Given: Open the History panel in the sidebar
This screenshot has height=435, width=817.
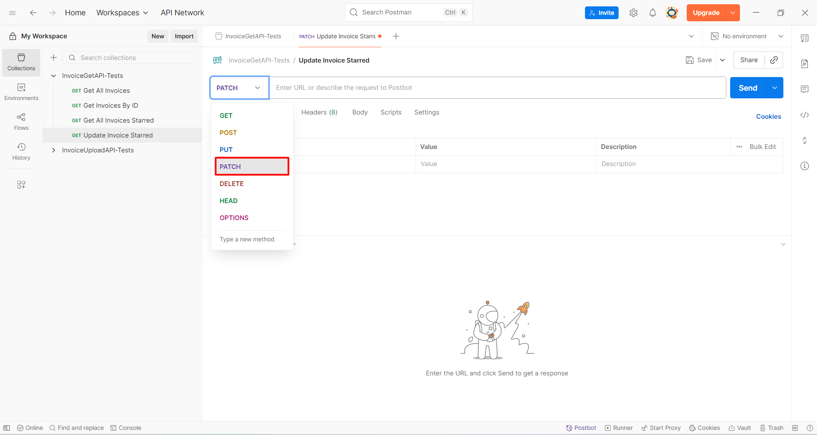Looking at the screenshot, I should [21, 151].
